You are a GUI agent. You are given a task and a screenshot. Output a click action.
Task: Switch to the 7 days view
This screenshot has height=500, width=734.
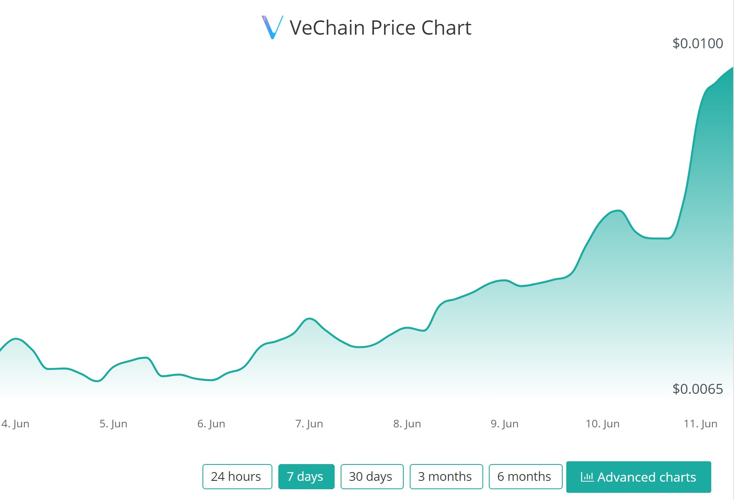pos(306,476)
